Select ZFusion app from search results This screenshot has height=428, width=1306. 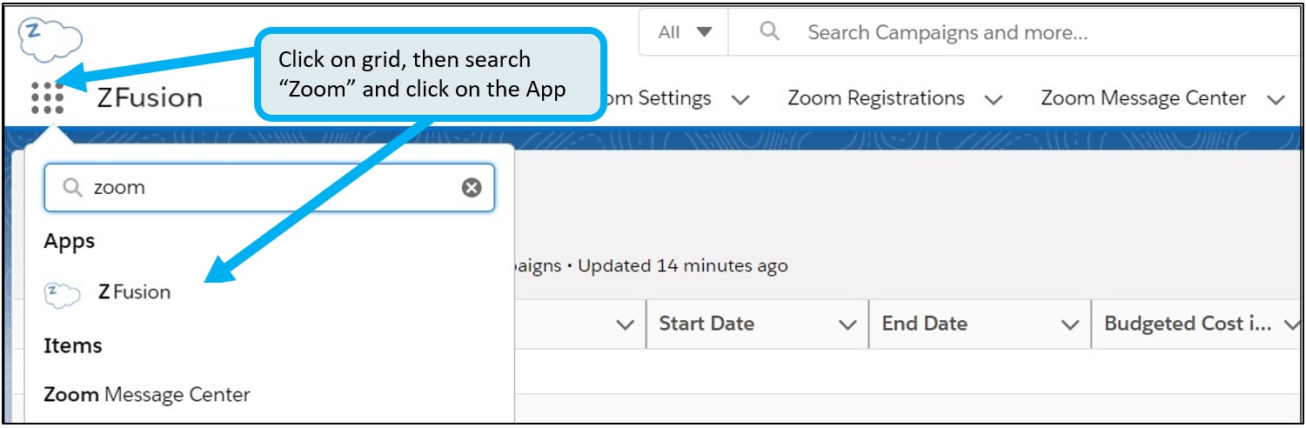[x=134, y=292]
